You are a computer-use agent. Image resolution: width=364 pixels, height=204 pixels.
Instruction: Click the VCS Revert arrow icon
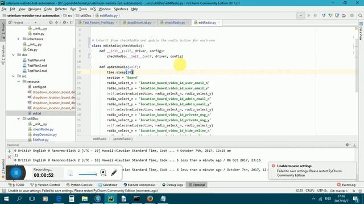click(x=344, y=15)
